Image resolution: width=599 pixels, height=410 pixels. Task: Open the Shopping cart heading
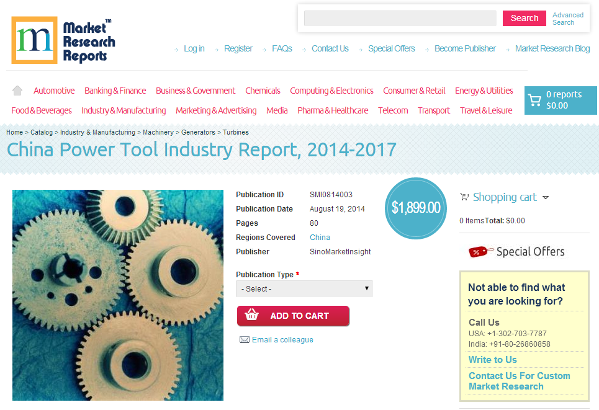pos(505,197)
